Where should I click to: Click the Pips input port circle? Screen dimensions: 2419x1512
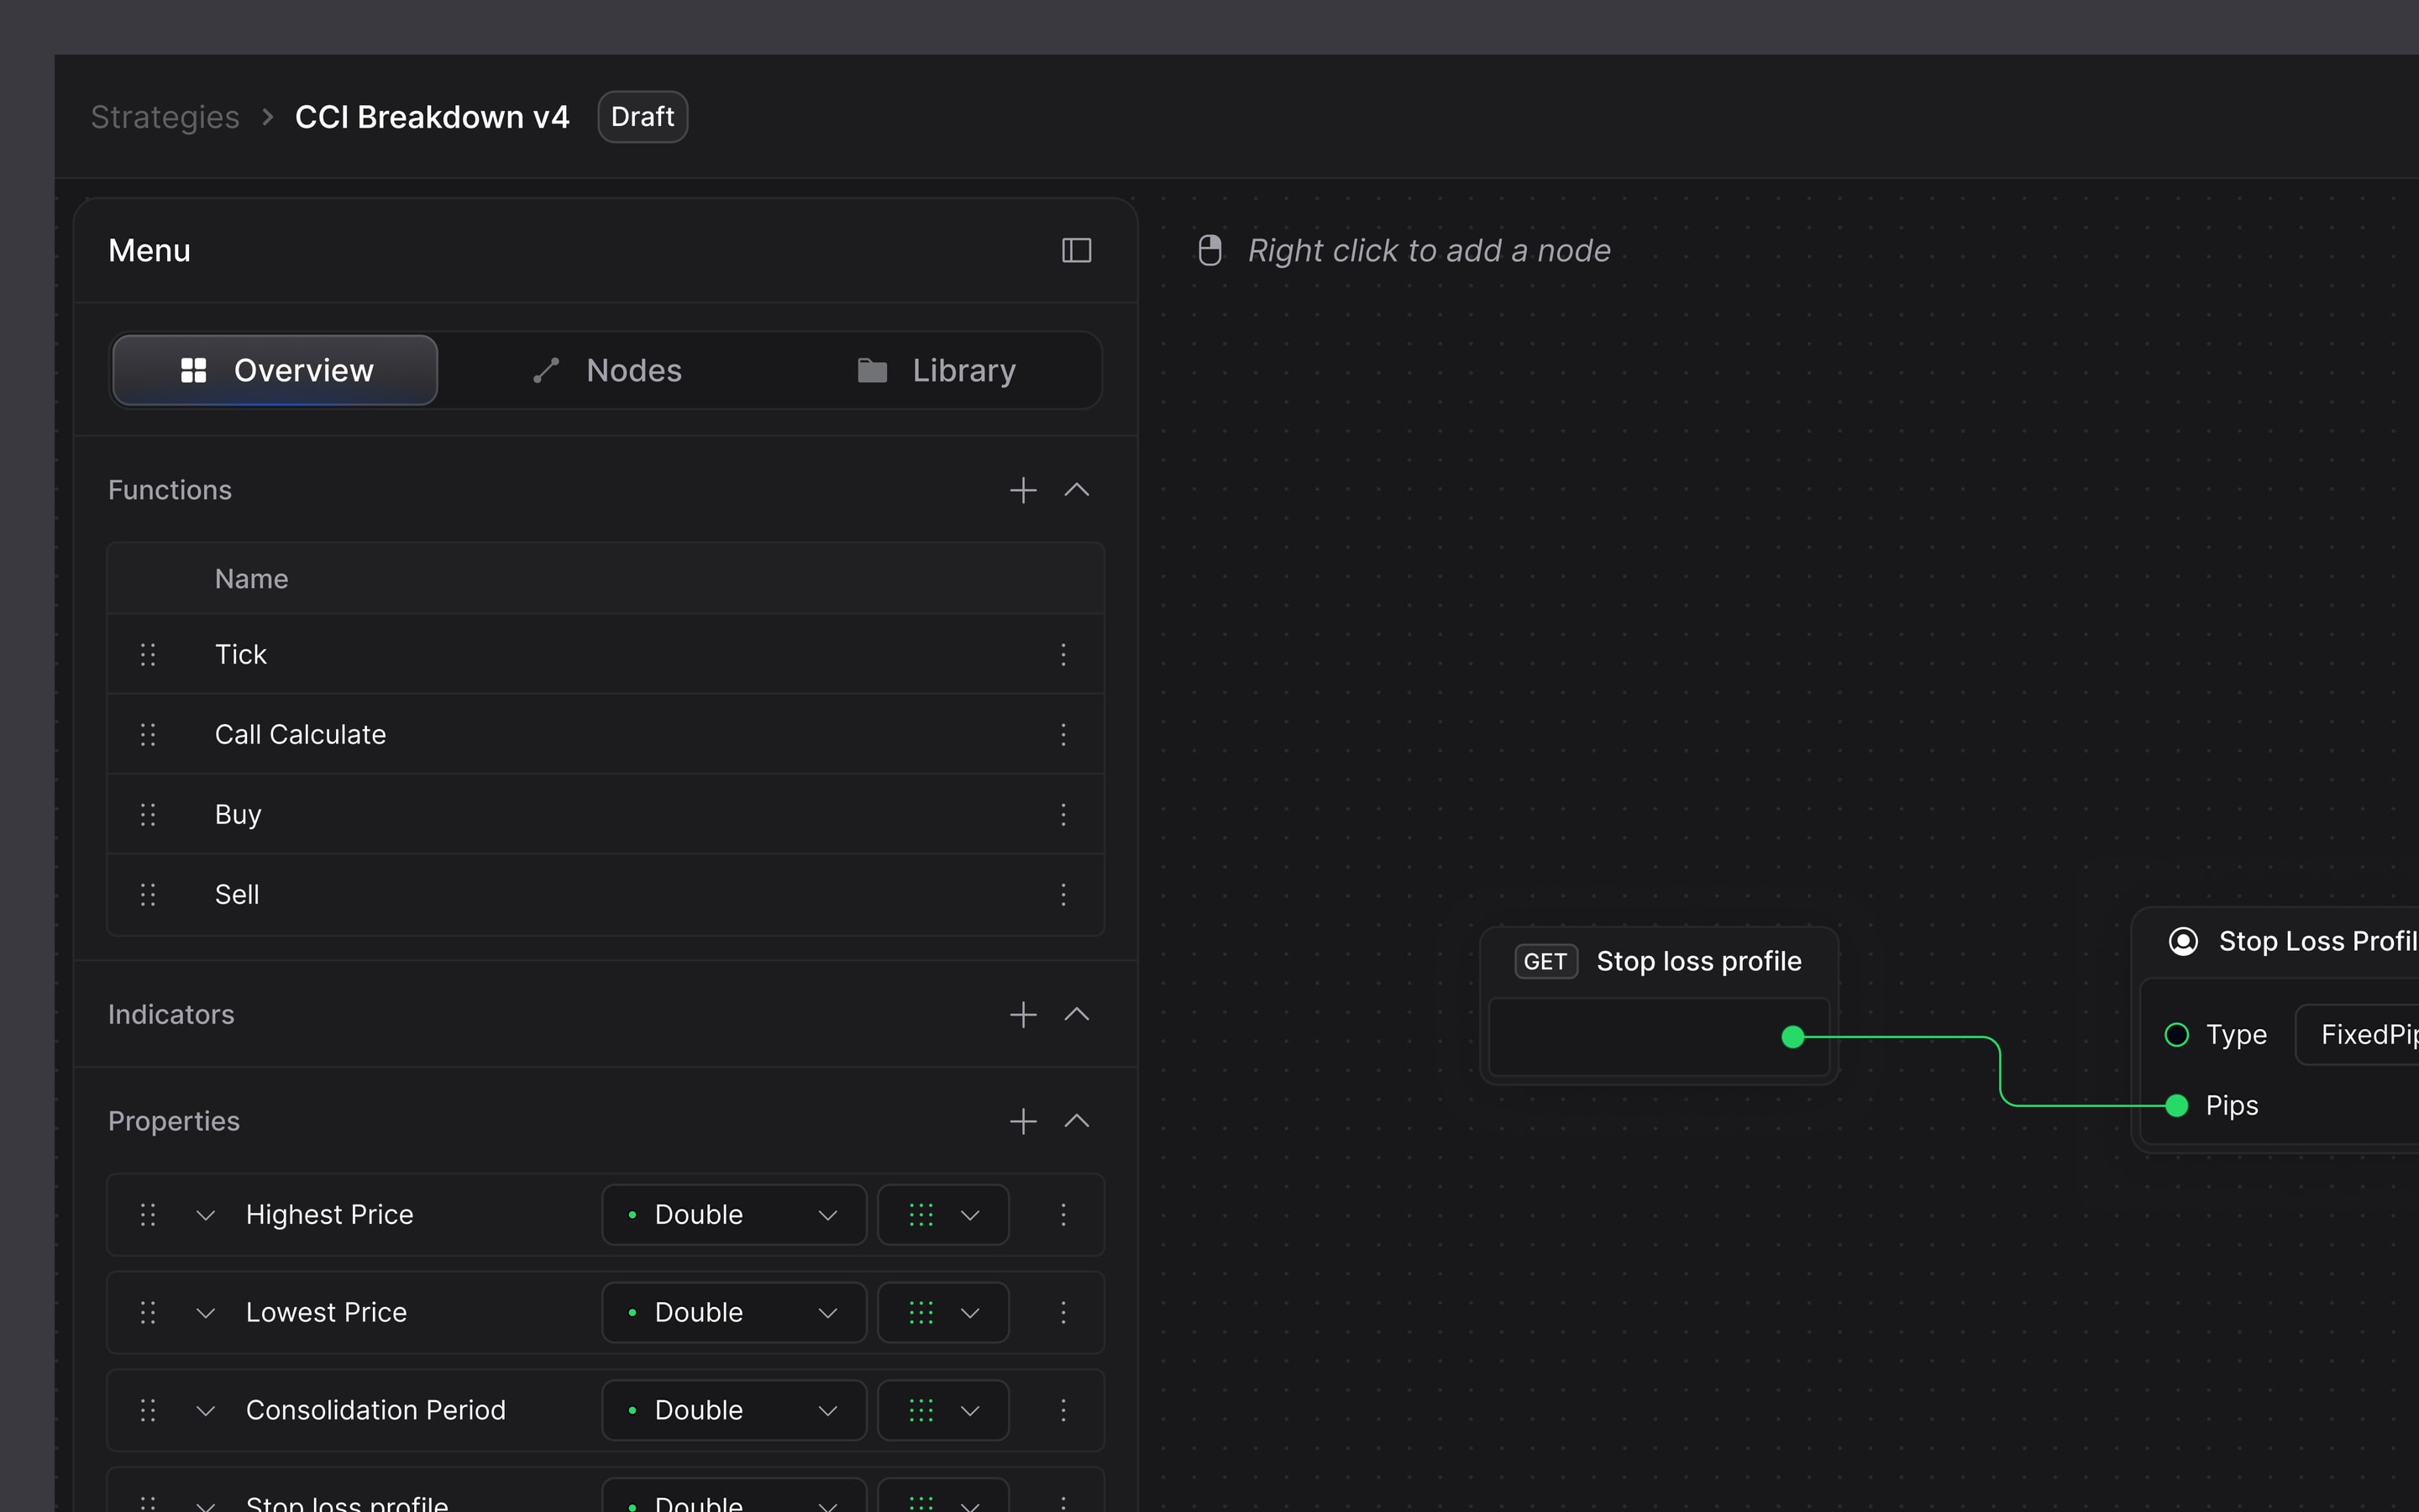pos(2176,1106)
